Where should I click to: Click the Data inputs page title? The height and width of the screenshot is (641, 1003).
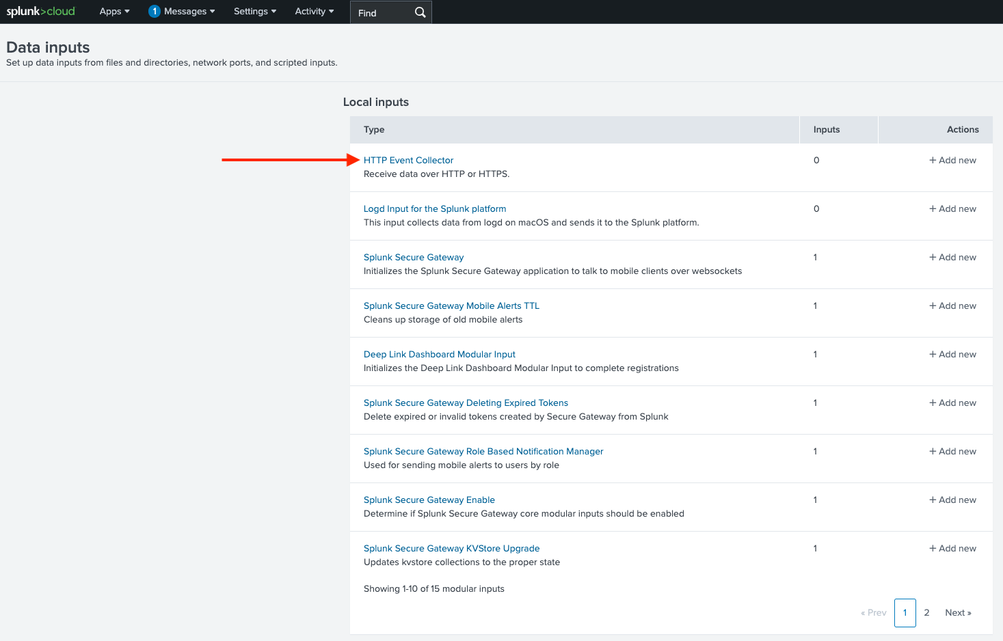(x=48, y=47)
